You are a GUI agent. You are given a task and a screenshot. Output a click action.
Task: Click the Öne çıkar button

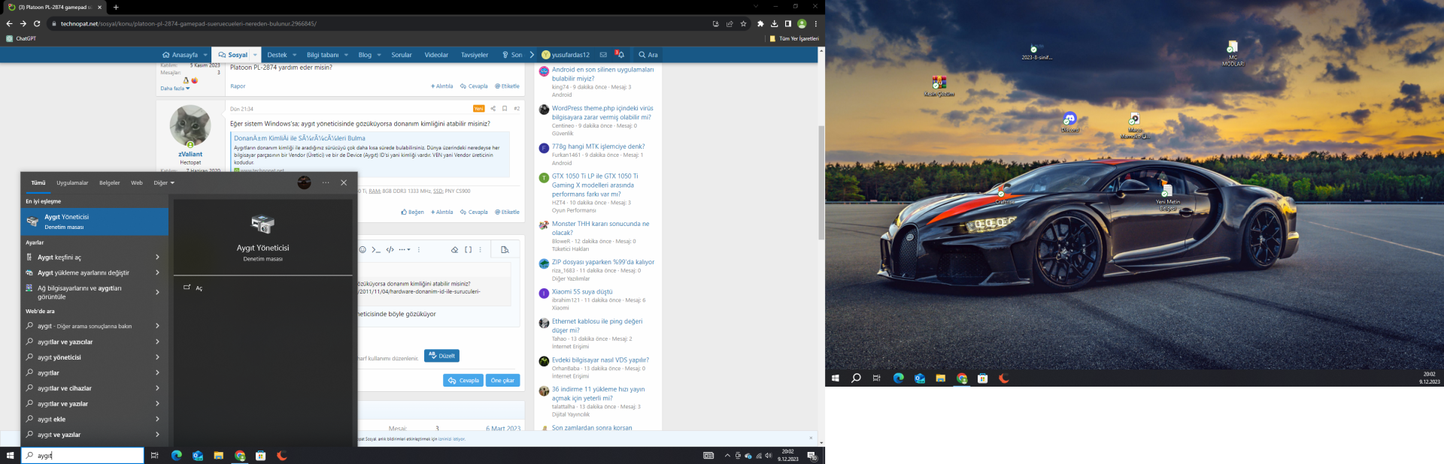pyautogui.click(x=503, y=381)
